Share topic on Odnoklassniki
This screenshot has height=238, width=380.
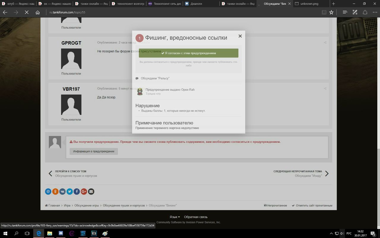point(55,192)
